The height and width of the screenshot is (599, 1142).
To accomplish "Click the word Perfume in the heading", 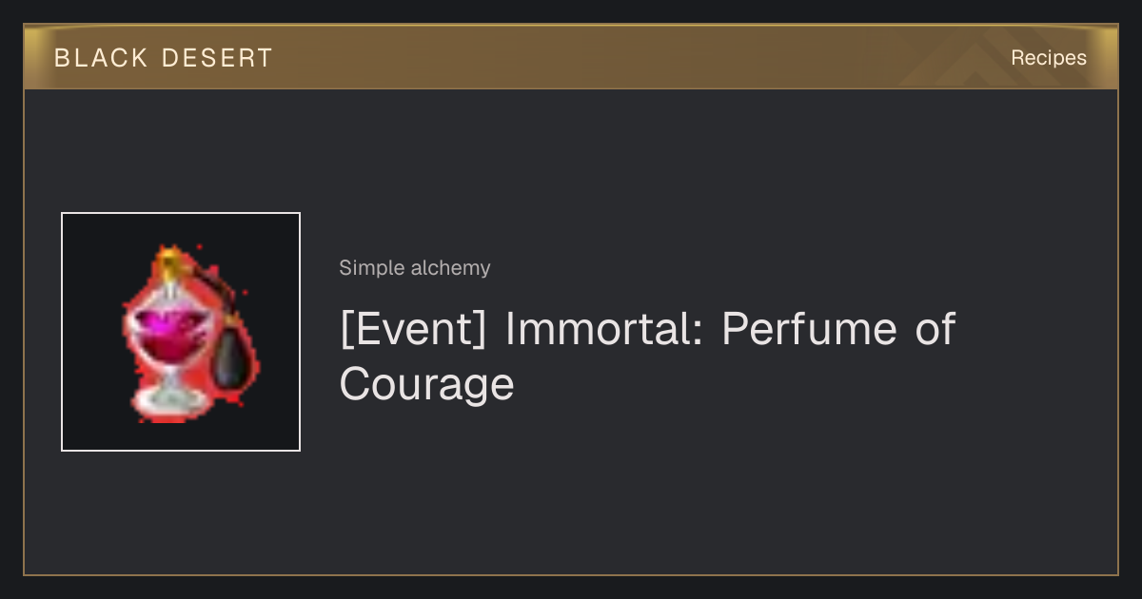I will [x=810, y=329].
